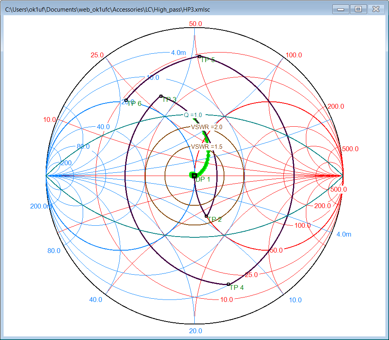
Task: Select the TP 5 marker point
Action: [x=199, y=57]
